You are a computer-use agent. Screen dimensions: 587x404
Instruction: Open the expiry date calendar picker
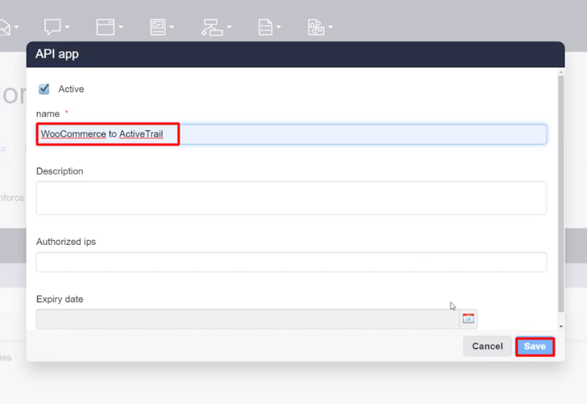468,318
